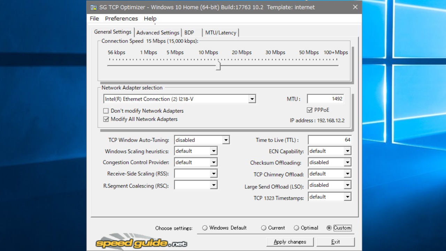This screenshot has width=446, height=251.
Task: Select the Optimal settings radio button
Action: [297, 228]
